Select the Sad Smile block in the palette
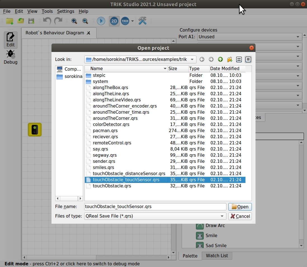The image size is (307, 267). pyautogui.click(x=211, y=245)
